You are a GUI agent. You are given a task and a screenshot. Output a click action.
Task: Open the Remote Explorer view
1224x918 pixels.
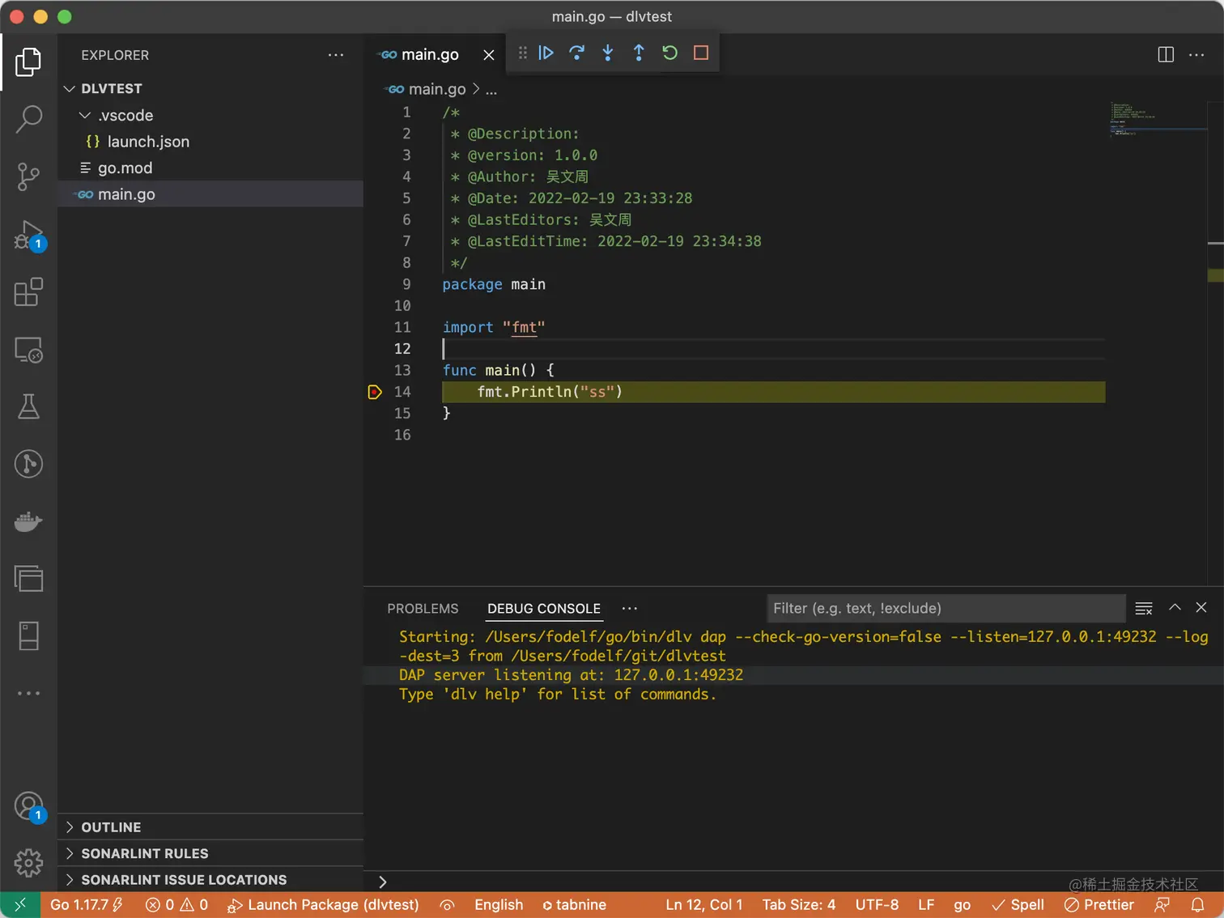pyautogui.click(x=28, y=350)
